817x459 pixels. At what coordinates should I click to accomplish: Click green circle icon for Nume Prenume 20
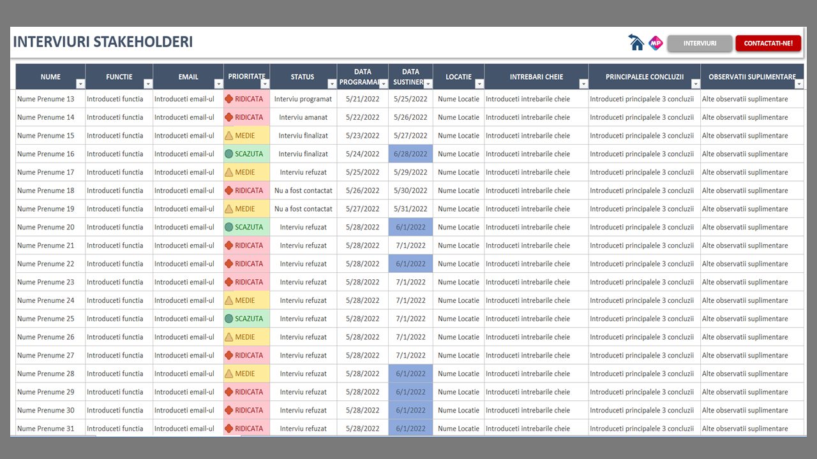click(x=229, y=228)
